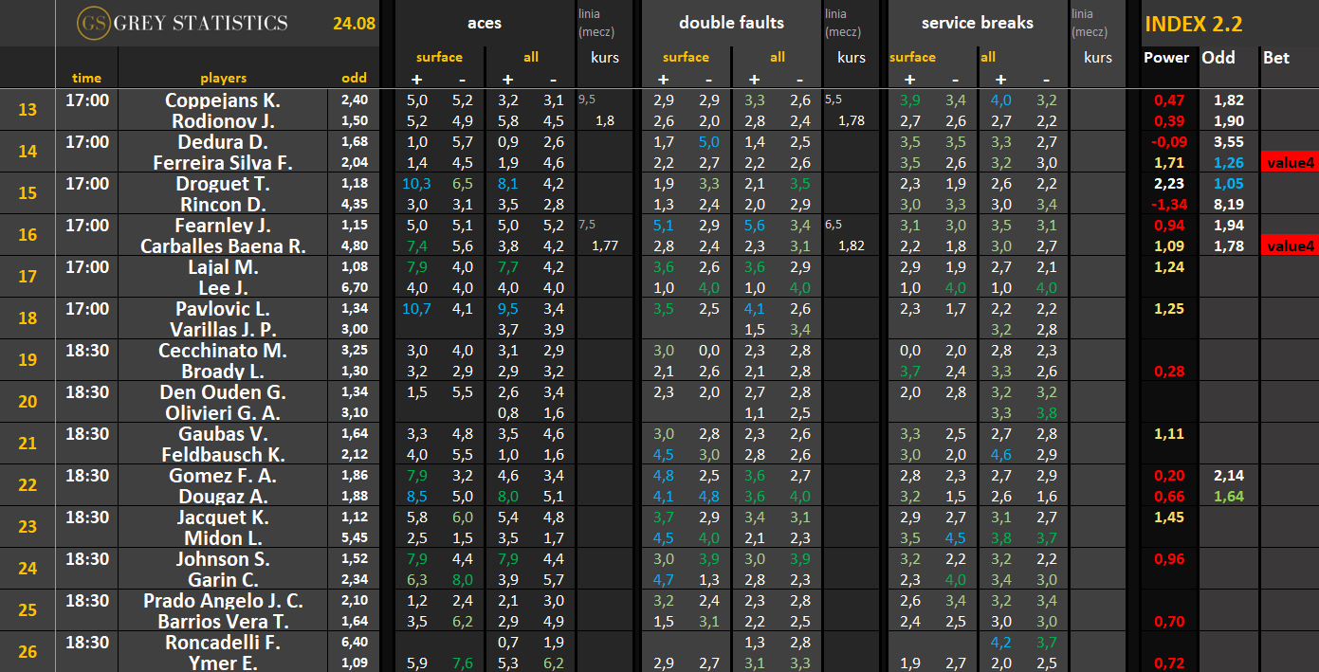This screenshot has width=1319, height=672.
Task: Select Fearnley's aces kurs 1,77
Action: click(x=604, y=246)
